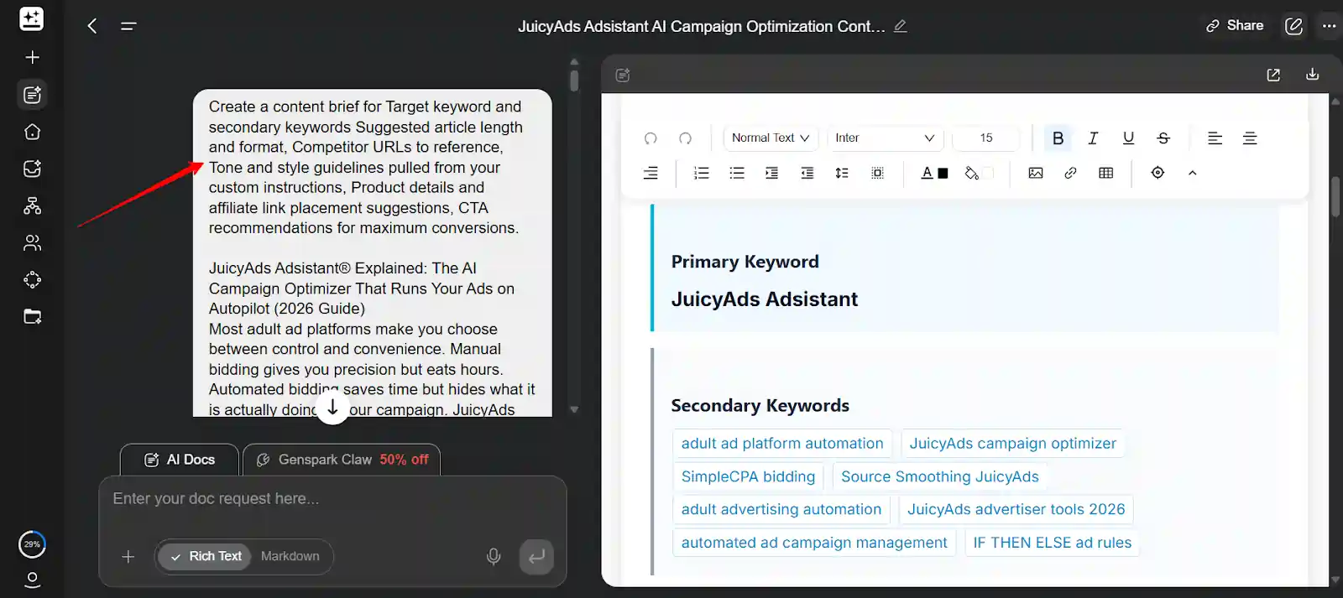Click the select-all/border icon
The width and height of the screenshot is (1343, 598).
click(x=877, y=173)
